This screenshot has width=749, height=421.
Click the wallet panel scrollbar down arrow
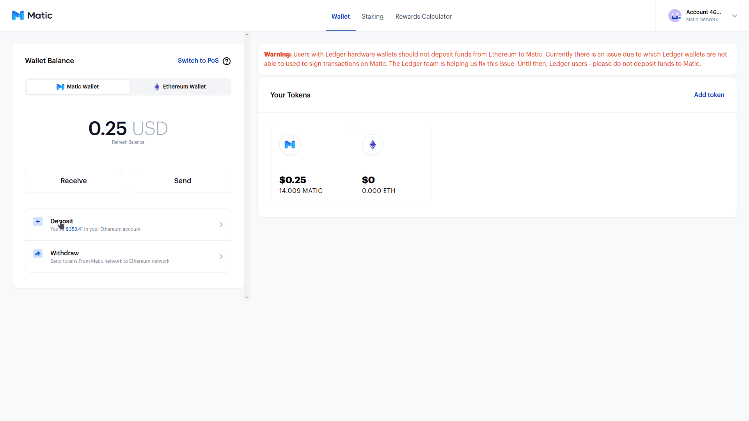click(247, 297)
